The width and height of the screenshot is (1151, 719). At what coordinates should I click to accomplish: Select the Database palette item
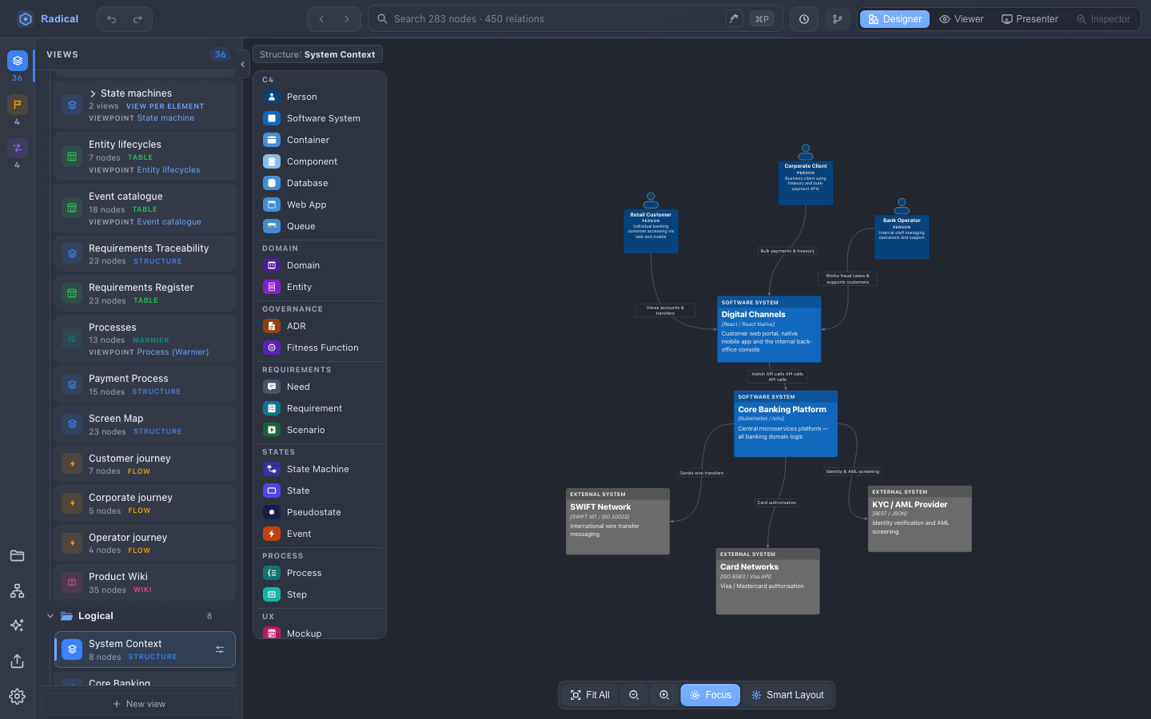320,183
